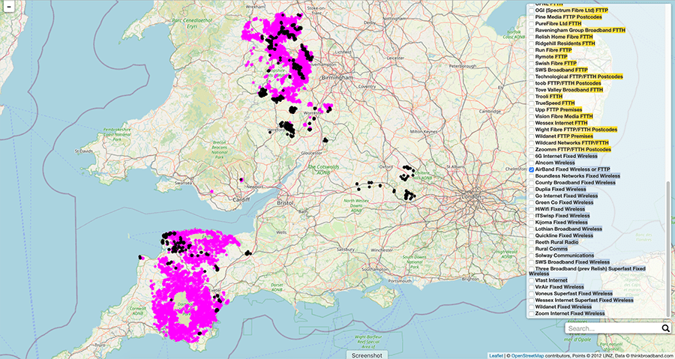Tick Wildanet FTTP Premises checkbox
675x359 pixels.
[532, 136]
